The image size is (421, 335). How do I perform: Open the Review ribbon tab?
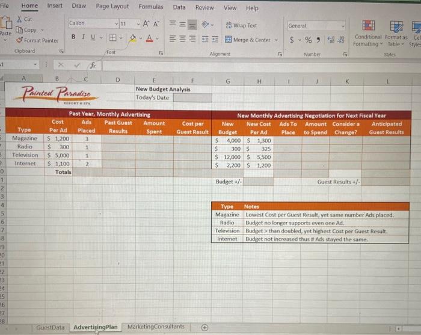(x=204, y=7)
